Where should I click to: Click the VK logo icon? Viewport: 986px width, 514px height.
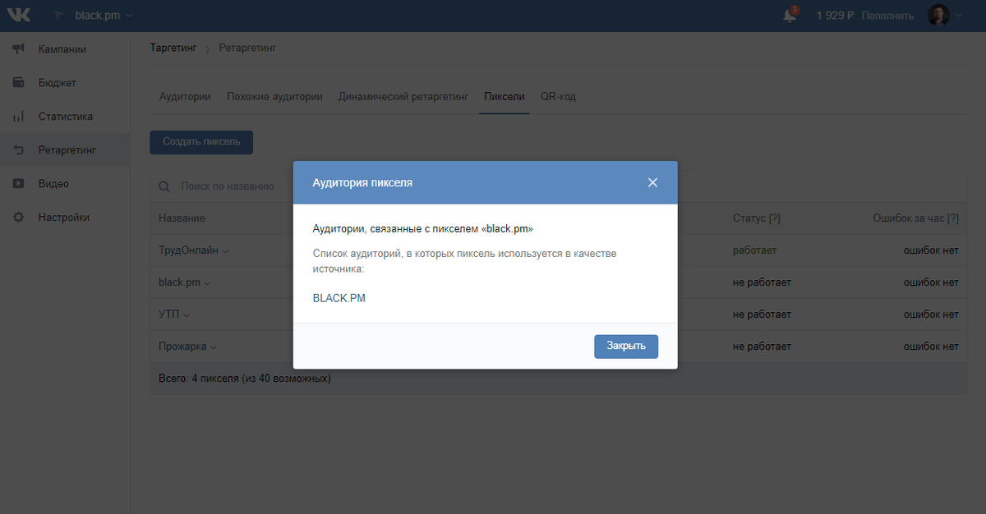18,15
